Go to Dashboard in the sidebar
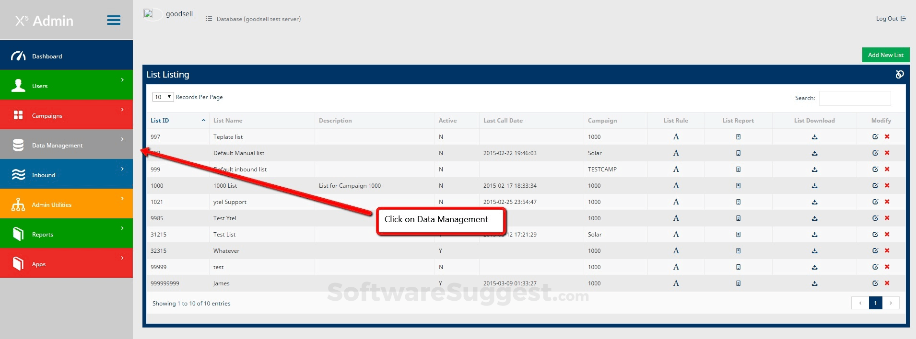This screenshot has width=916, height=339. click(66, 56)
